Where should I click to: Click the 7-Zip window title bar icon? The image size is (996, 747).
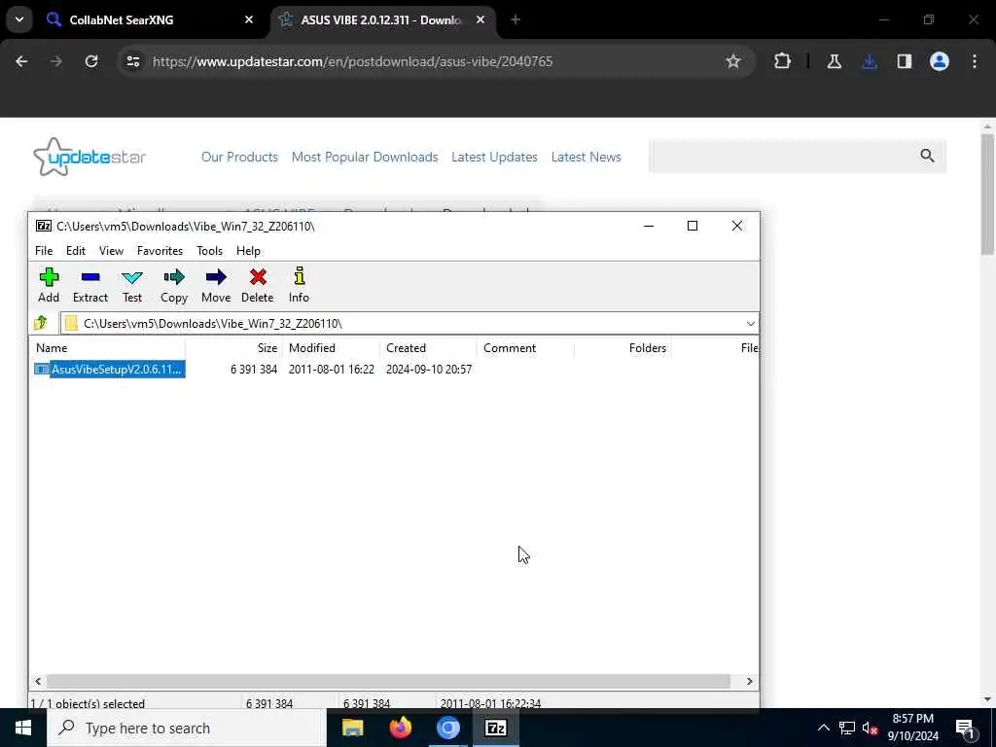coord(44,226)
